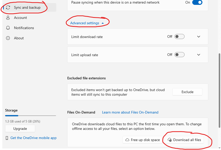Open About using the info icon
The height and width of the screenshot is (150, 221).
click(8, 38)
